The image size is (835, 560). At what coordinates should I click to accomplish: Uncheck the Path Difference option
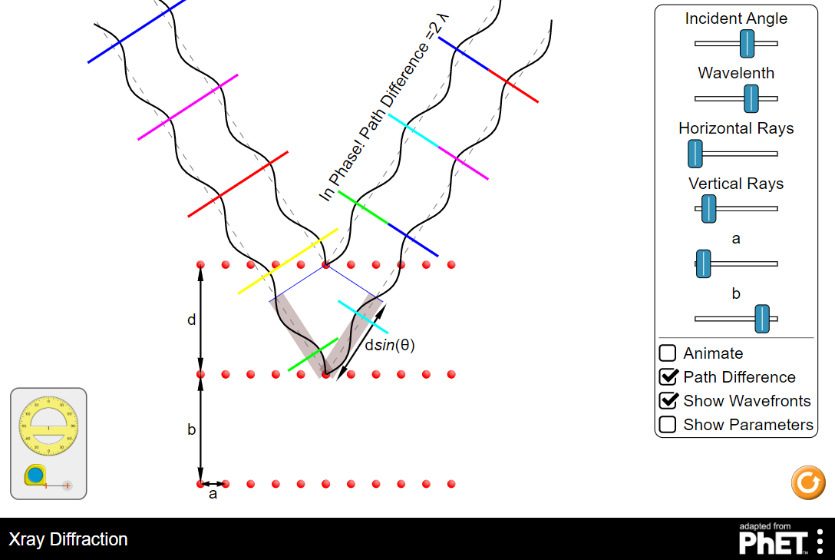point(668,376)
